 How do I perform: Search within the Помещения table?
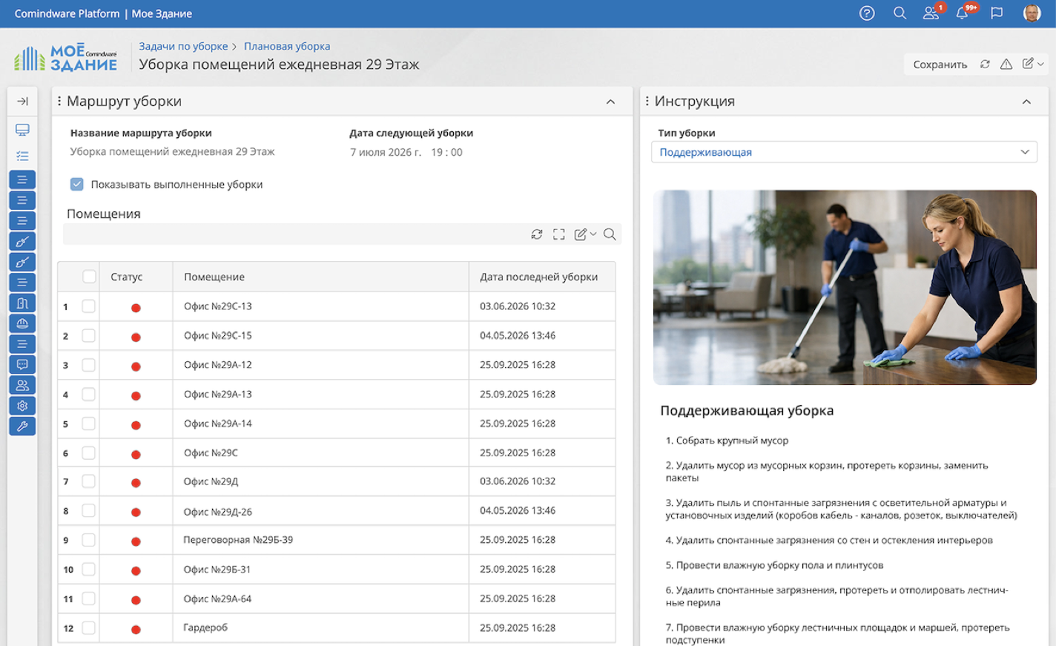pyautogui.click(x=610, y=234)
